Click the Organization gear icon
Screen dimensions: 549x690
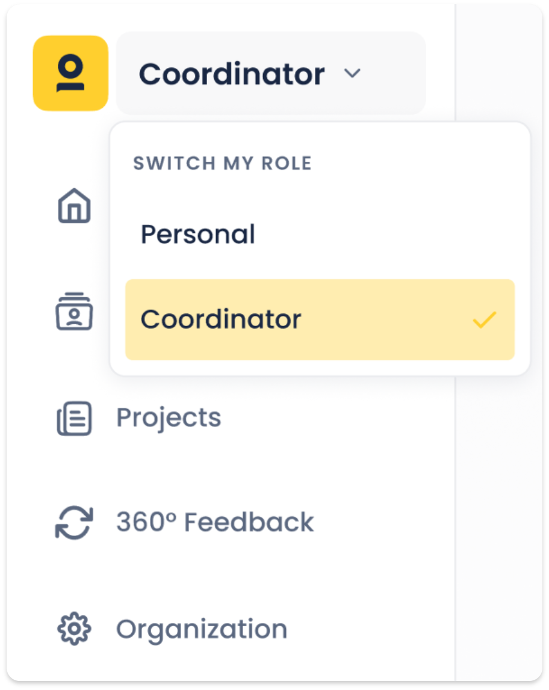click(x=75, y=629)
